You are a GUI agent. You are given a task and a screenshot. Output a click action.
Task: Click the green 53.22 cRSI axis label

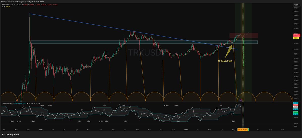(x=296, y=112)
